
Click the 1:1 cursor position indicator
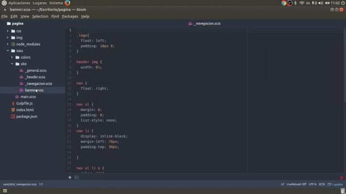coord(41,184)
